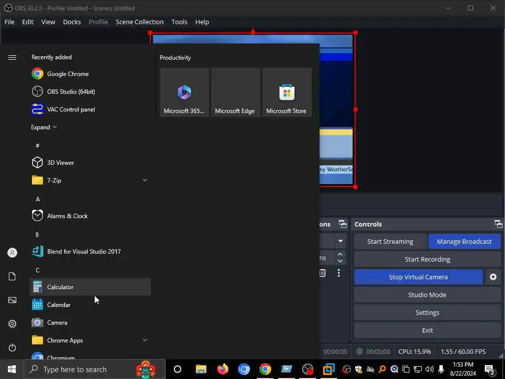Open the user account icon in Start
Screen dimensions: 505x379
[12, 253]
